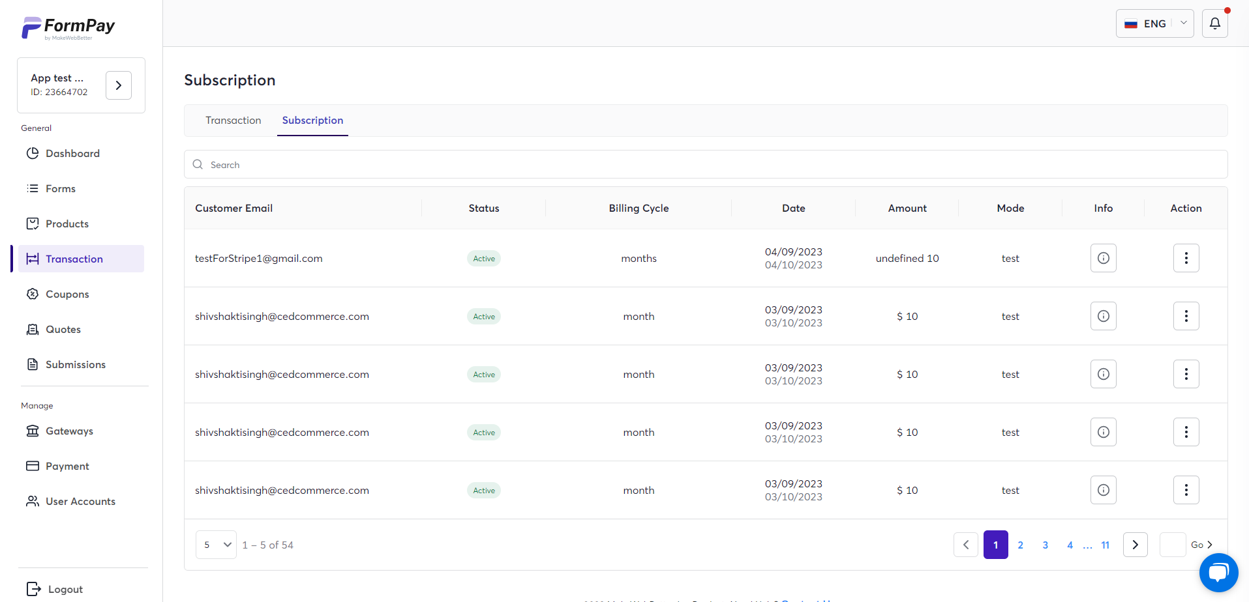This screenshot has width=1249, height=602.
Task: Switch to the Transaction tab
Action: [x=233, y=121]
